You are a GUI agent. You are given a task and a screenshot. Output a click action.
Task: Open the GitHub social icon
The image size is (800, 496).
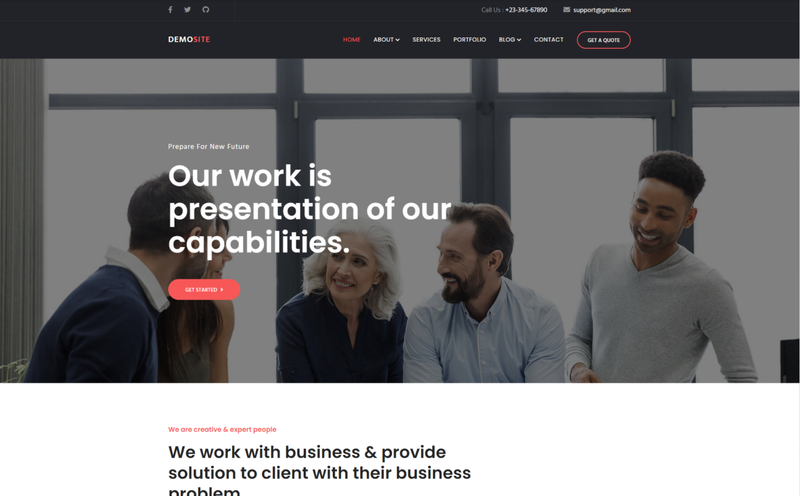(206, 9)
